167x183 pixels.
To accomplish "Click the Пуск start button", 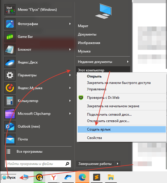I will [x=9, y=177].
